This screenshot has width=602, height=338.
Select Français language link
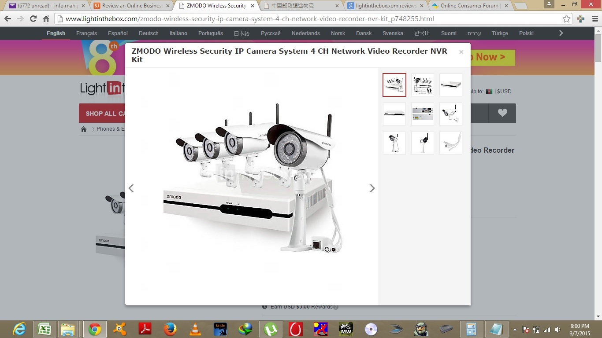click(x=86, y=33)
